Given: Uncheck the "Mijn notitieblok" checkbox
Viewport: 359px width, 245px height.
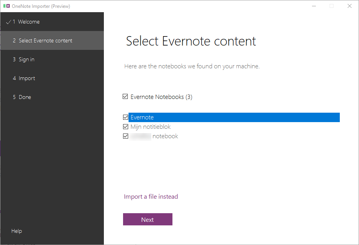Looking at the screenshot, I should click(x=125, y=126).
